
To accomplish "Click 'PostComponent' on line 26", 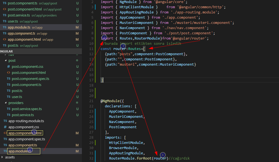I will (123, 127).
